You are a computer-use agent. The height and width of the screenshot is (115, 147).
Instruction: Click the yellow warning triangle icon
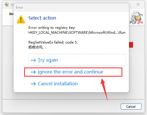tap(21, 19)
